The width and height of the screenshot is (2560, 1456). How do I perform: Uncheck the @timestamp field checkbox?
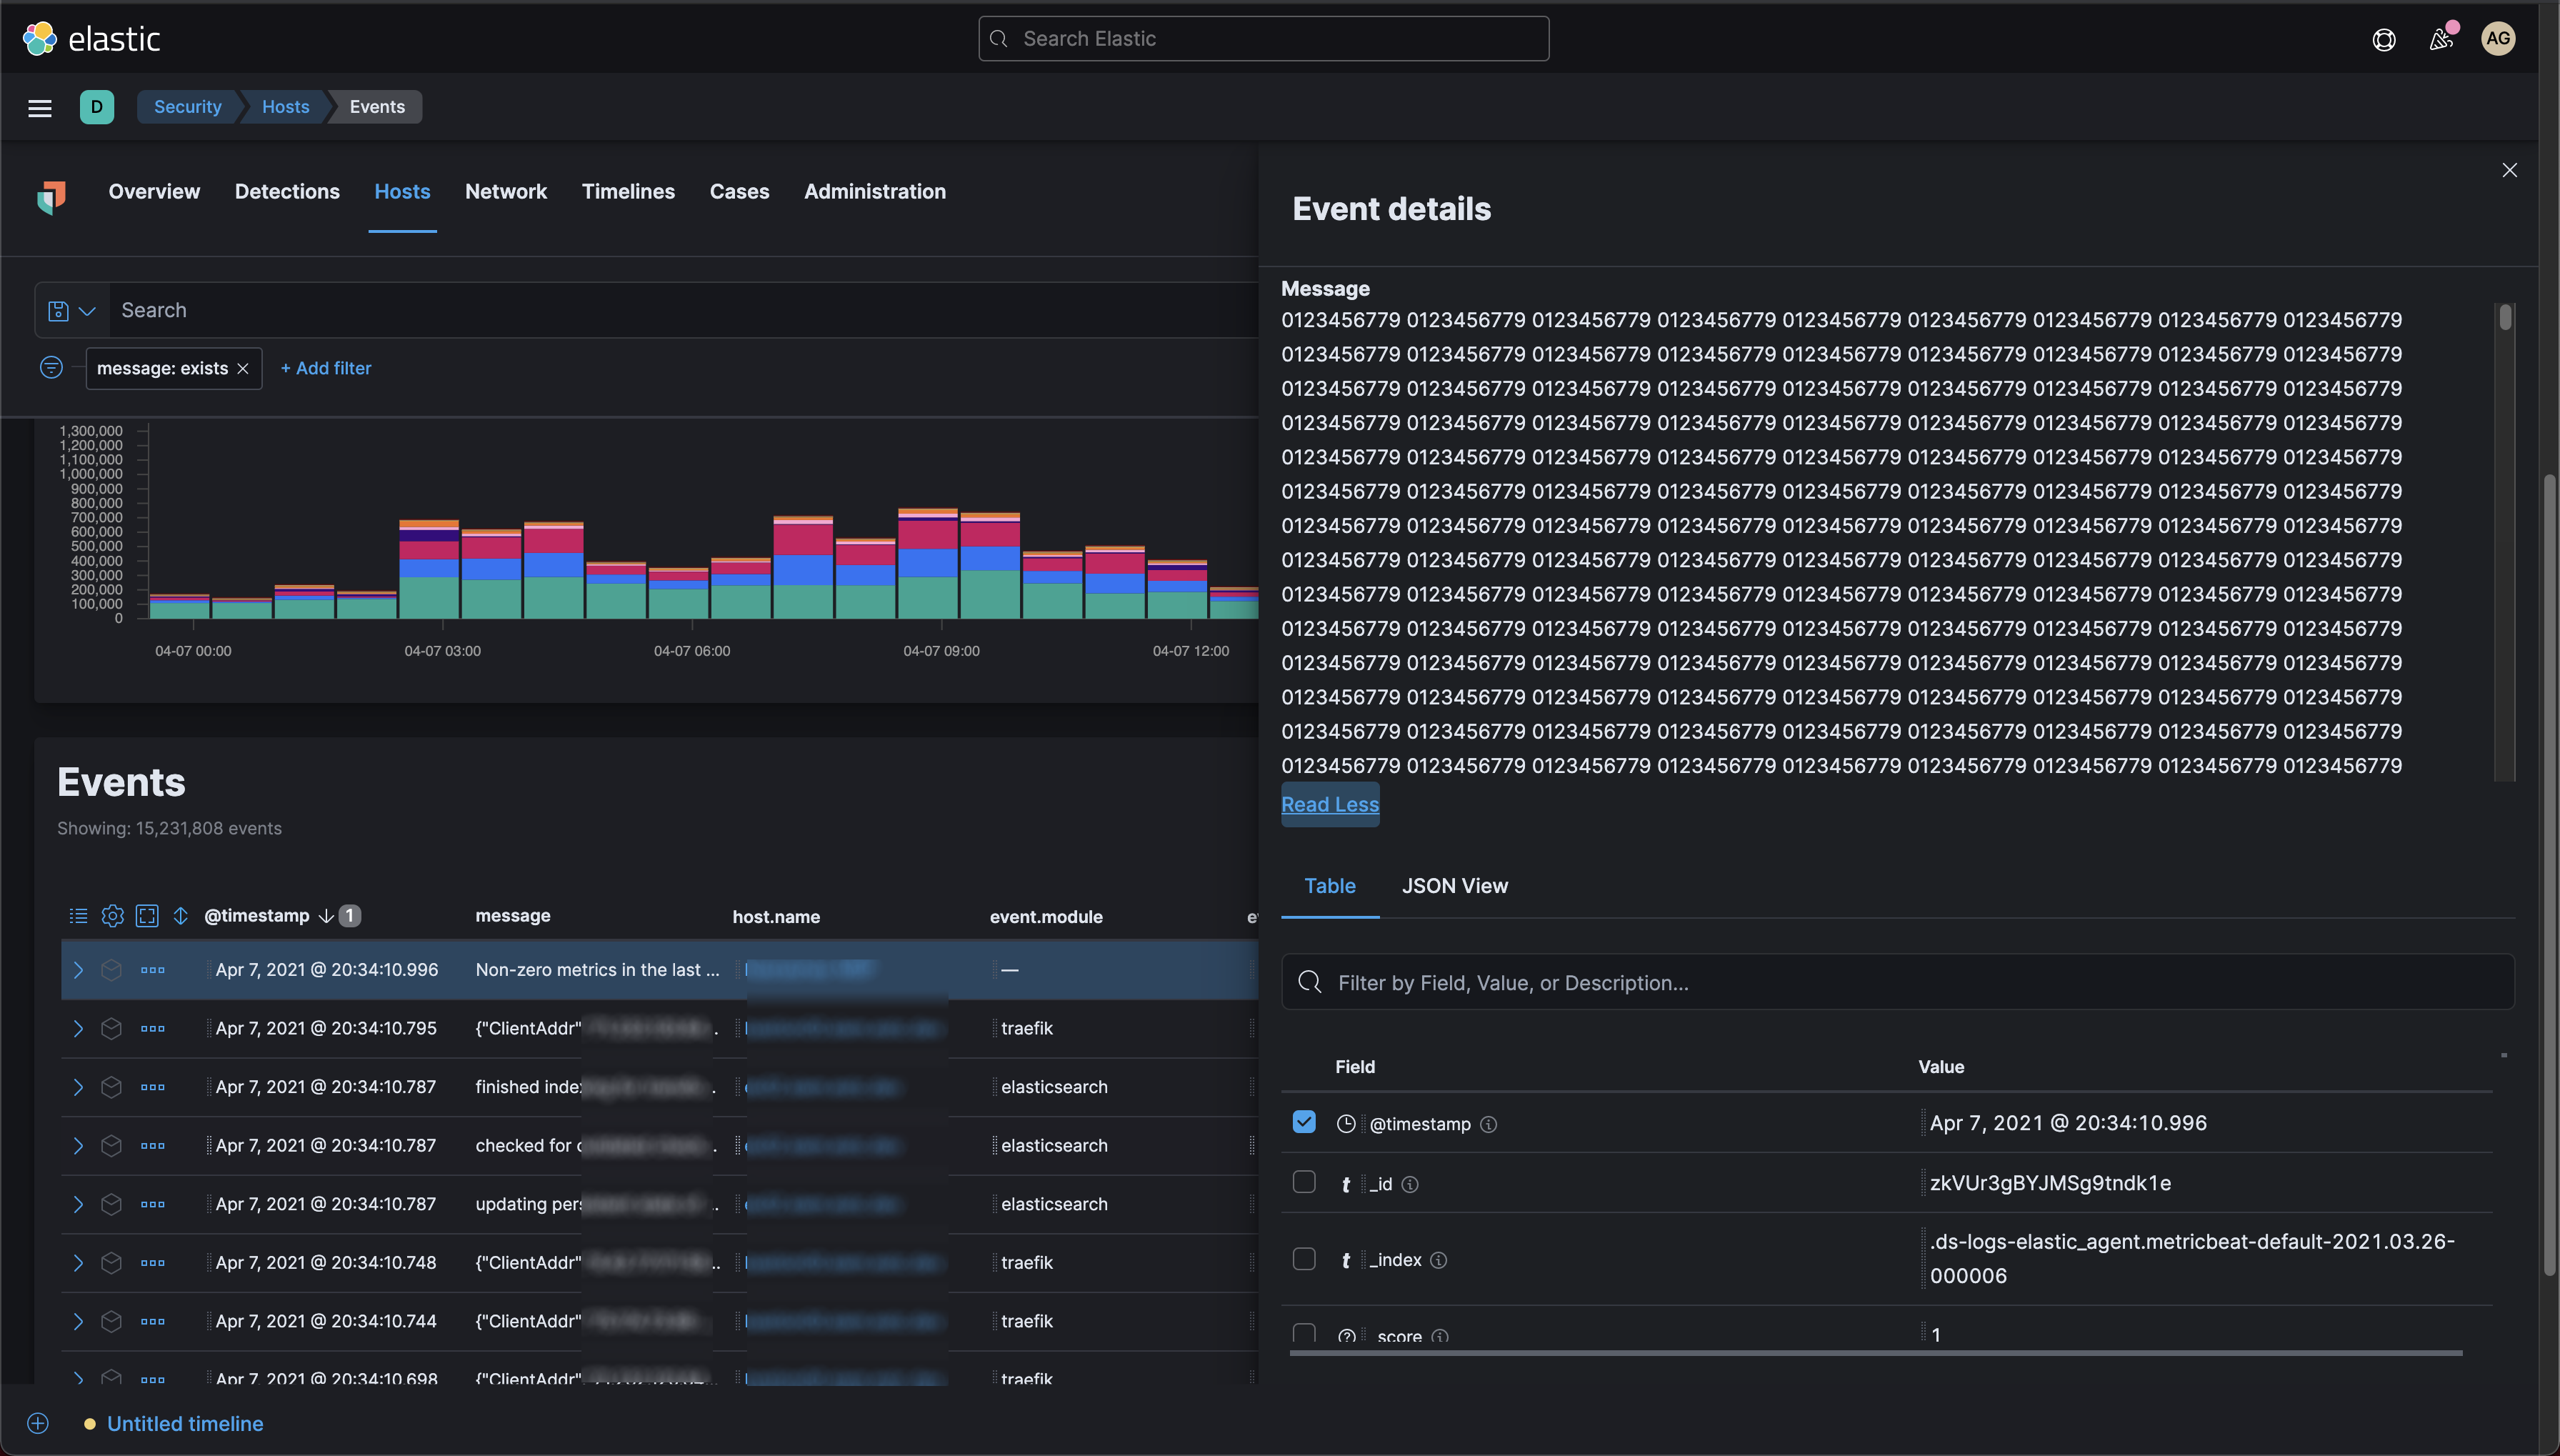1304,1122
